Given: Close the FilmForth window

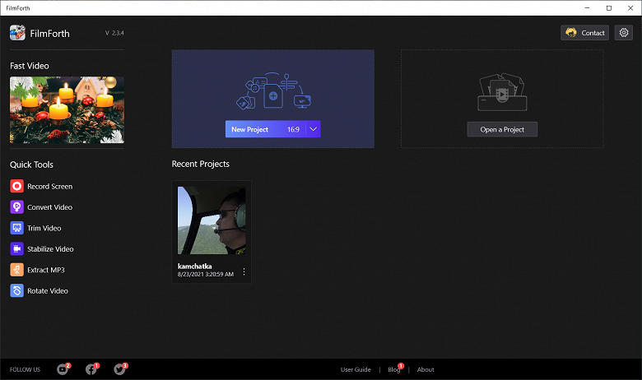Looking at the screenshot, I should [x=630, y=7].
